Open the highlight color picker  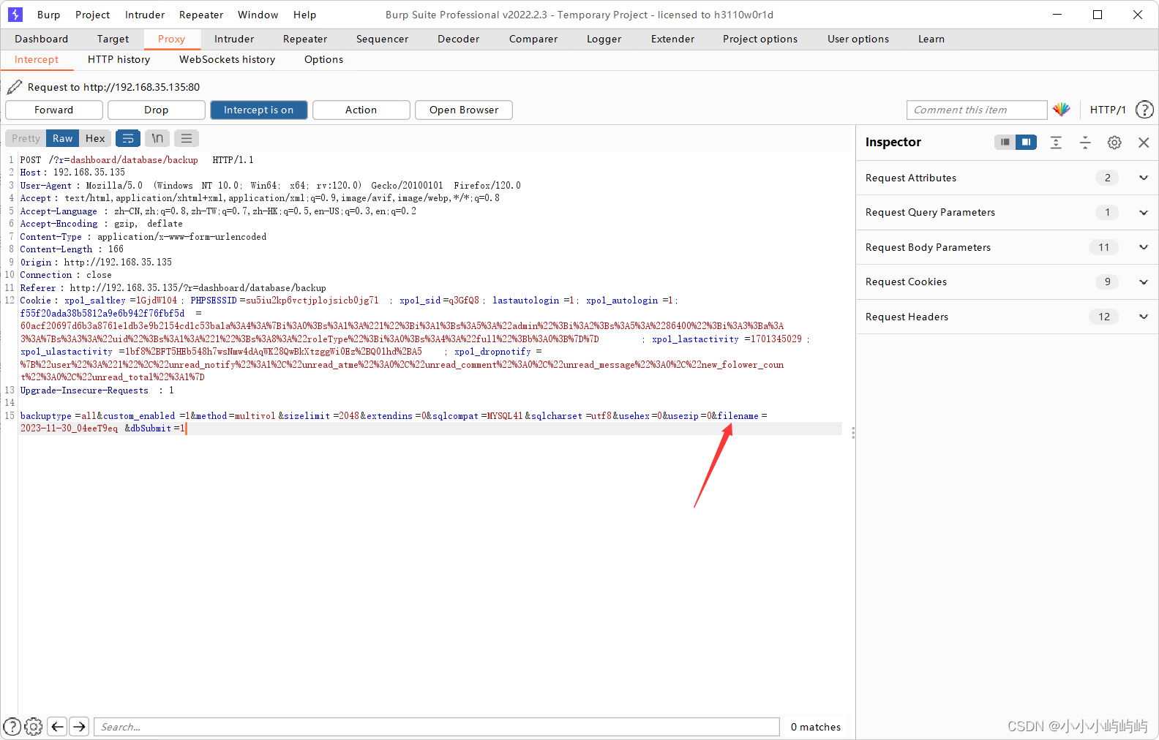(1062, 110)
